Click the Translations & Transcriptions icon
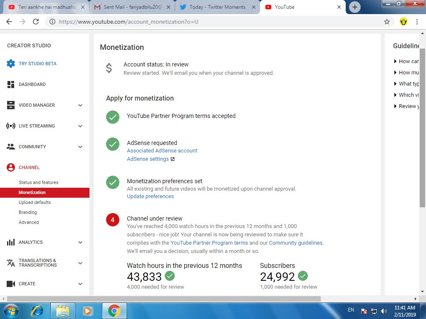426x319 pixels. pyautogui.click(x=10, y=263)
